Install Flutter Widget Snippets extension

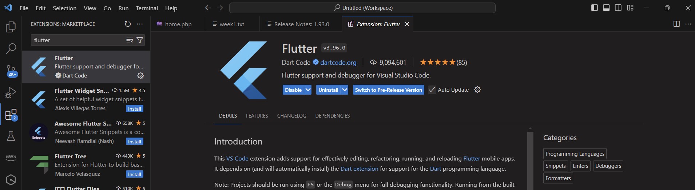pyautogui.click(x=134, y=109)
